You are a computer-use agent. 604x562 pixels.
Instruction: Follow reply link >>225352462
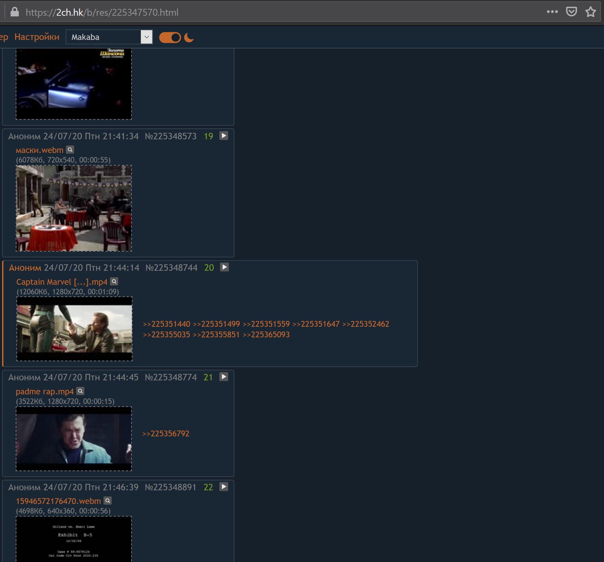coord(366,324)
